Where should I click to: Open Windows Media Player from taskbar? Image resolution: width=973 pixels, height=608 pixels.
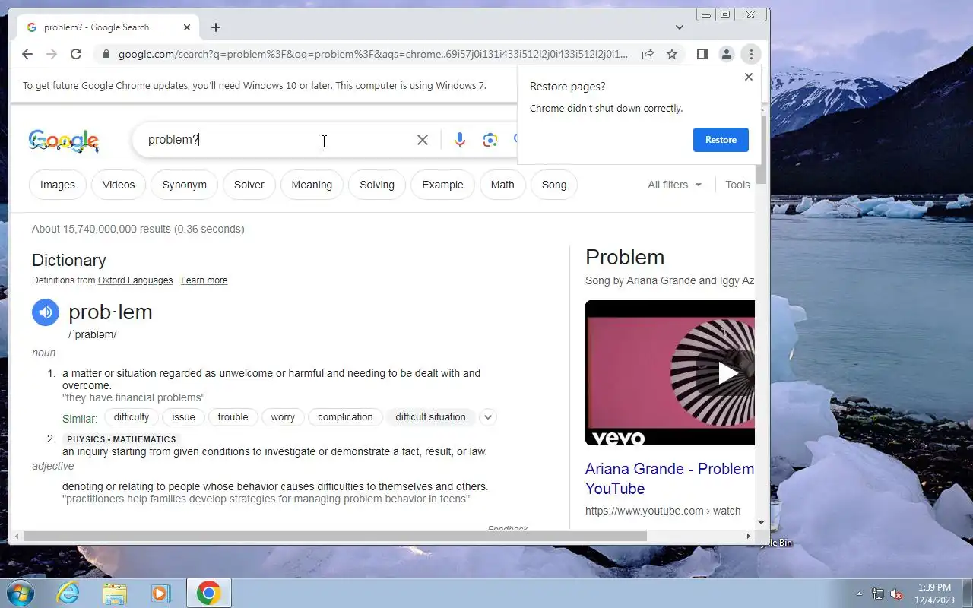pos(161,593)
